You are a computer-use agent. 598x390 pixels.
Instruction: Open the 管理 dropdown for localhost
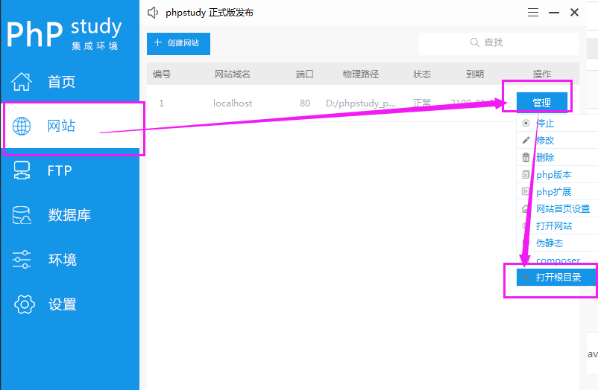coord(541,103)
